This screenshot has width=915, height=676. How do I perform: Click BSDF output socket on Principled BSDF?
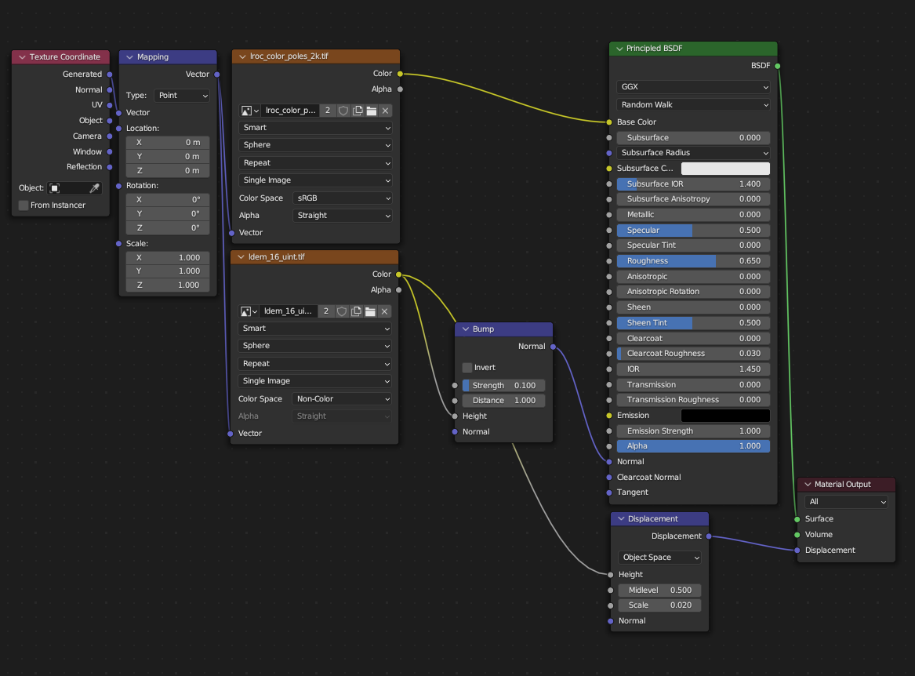tap(777, 66)
